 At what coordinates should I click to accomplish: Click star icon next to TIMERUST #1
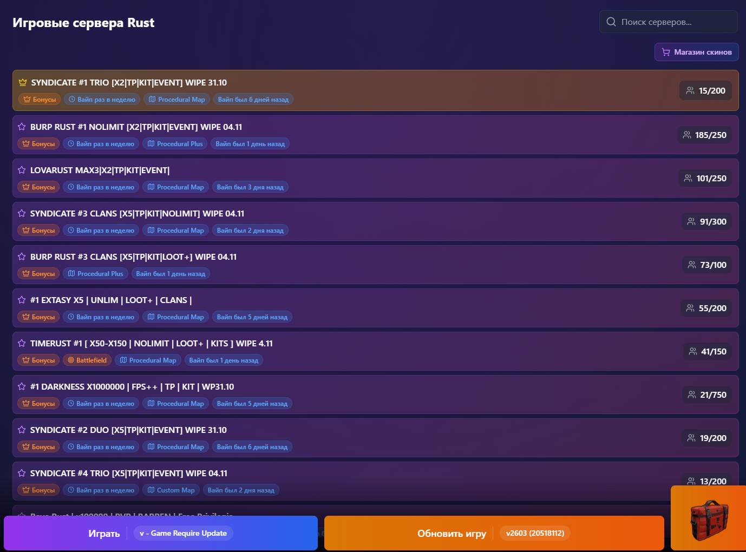pyautogui.click(x=22, y=343)
